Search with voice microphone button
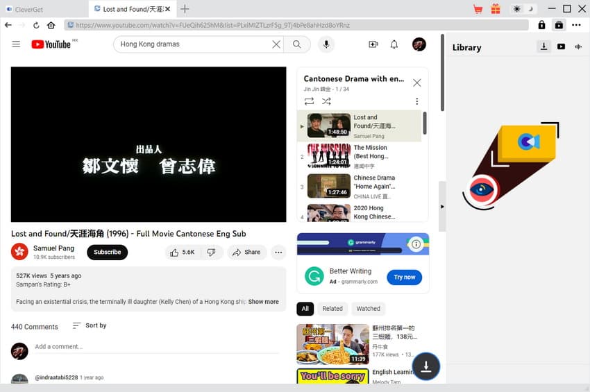Screen dimensions: 590x392 326,44
